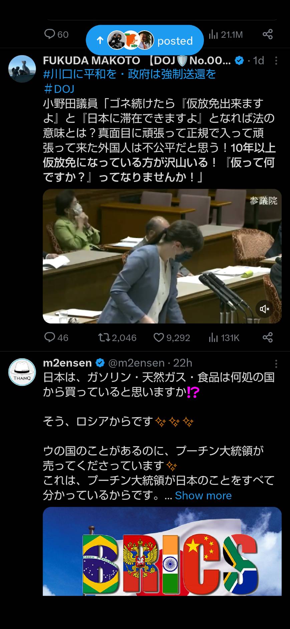Viewport: 290px width, 629px height.
Task: Open more options for FUKUDA MAKOTO's post
Action: pos(276,60)
